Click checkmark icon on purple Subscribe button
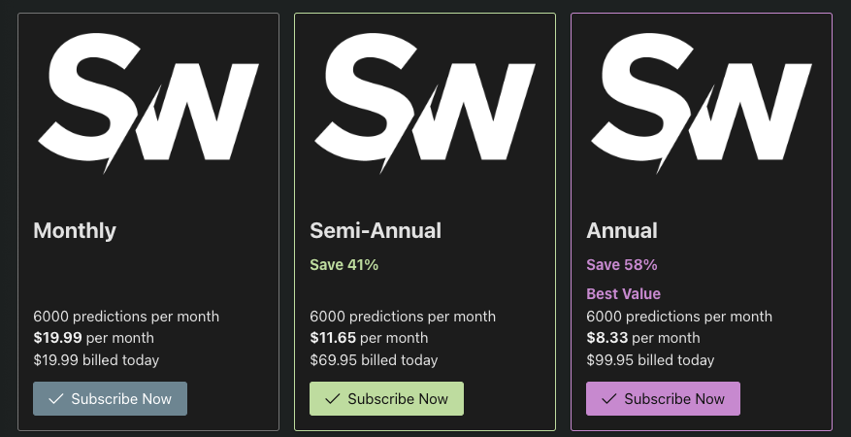 609,399
